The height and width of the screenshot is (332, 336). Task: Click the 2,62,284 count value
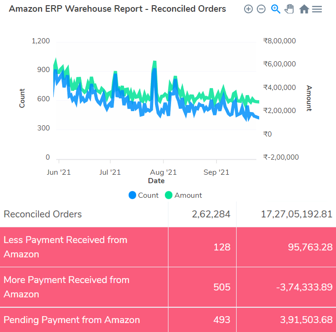tap(211, 214)
